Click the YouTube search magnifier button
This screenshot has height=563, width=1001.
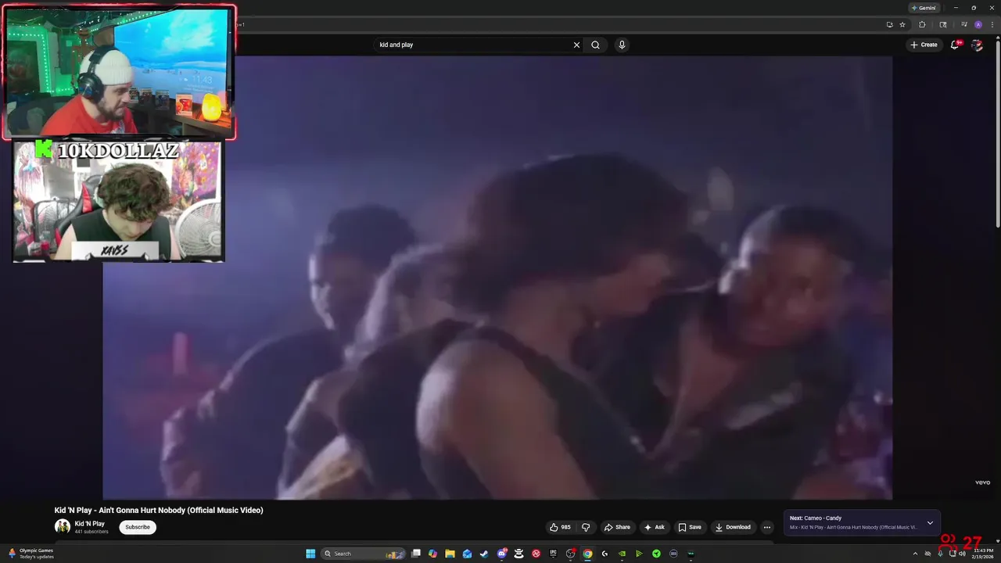[595, 45]
